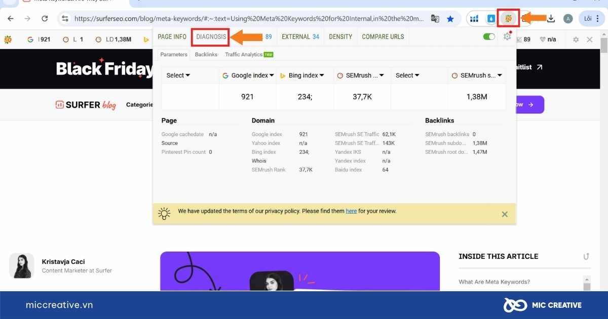Click the LD 1,38M item in SEObar
The image size is (608, 319).
point(113,39)
